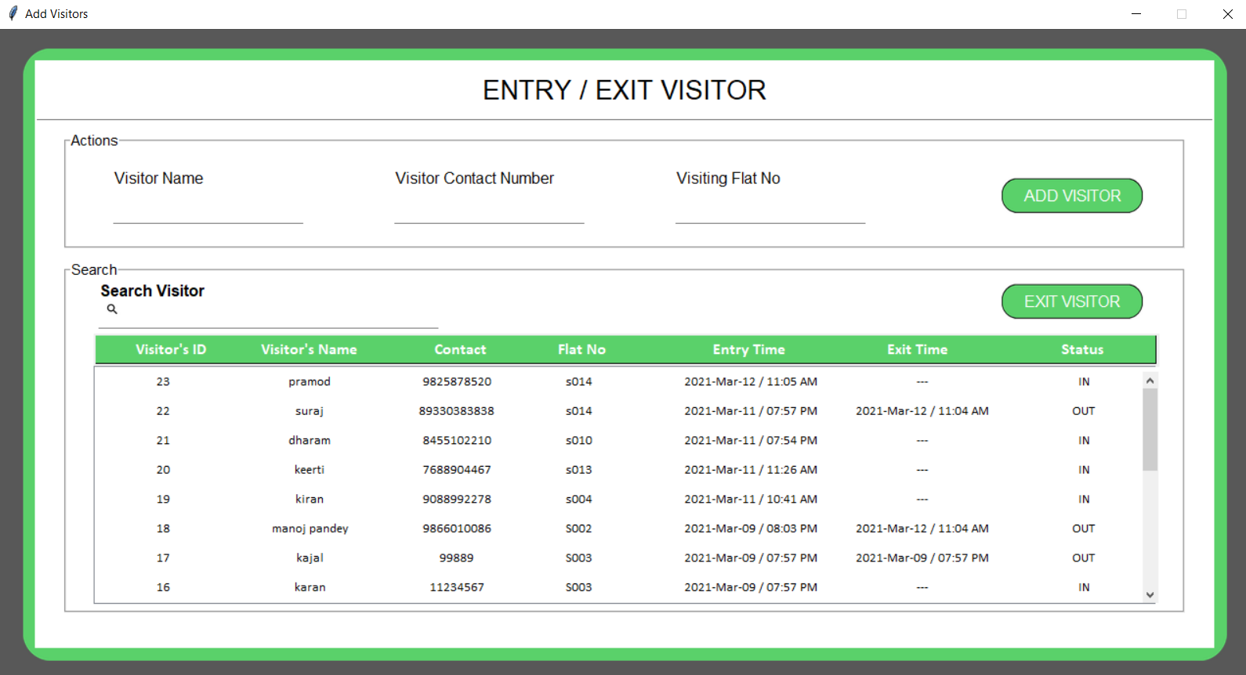Select the row for visitor pramod
The image size is (1246, 675).
[x=310, y=382]
